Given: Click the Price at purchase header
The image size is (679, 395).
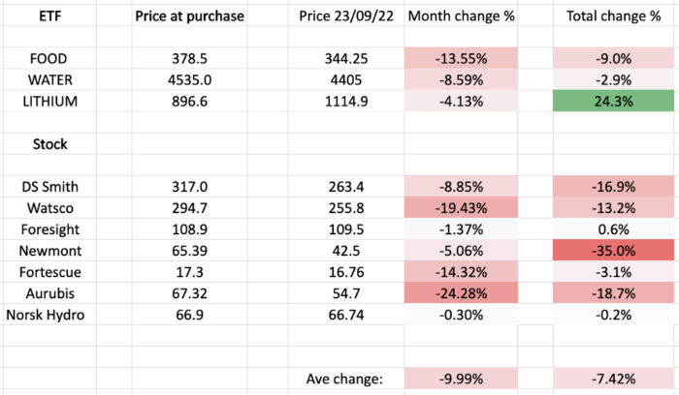Looking at the screenshot, I should coord(190,16).
